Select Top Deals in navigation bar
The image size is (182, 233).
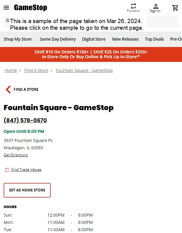(154, 39)
